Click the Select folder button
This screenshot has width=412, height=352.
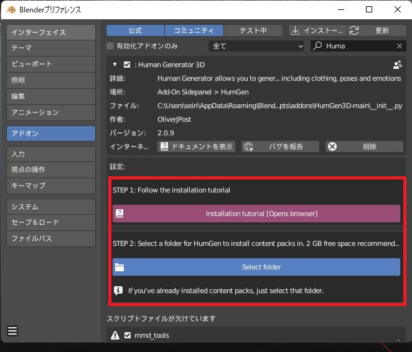point(256,267)
